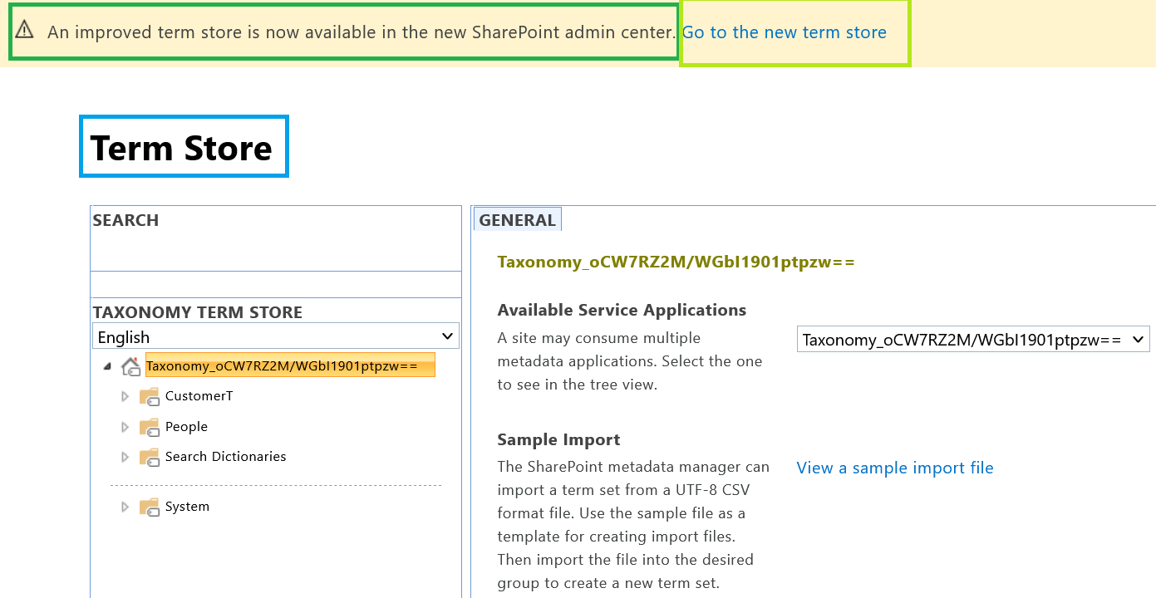The width and height of the screenshot is (1156, 598).
Task: Select the CustomerT group label
Action: point(199,396)
